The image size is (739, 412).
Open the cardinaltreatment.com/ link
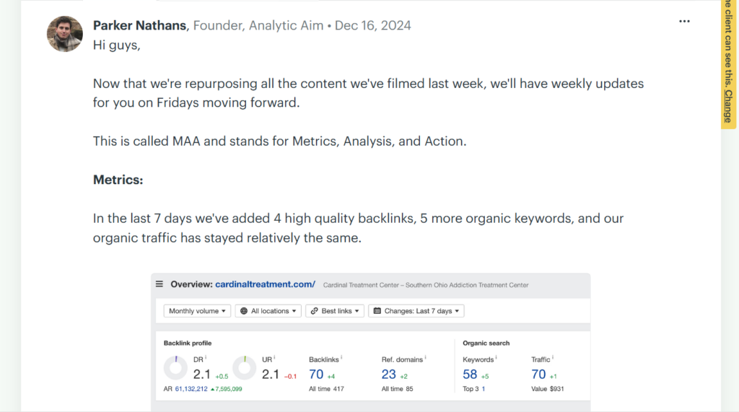point(266,284)
